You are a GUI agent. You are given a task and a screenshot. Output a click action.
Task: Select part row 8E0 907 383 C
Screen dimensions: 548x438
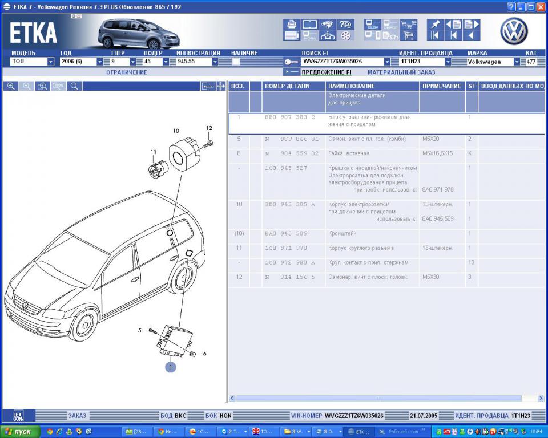click(x=386, y=123)
